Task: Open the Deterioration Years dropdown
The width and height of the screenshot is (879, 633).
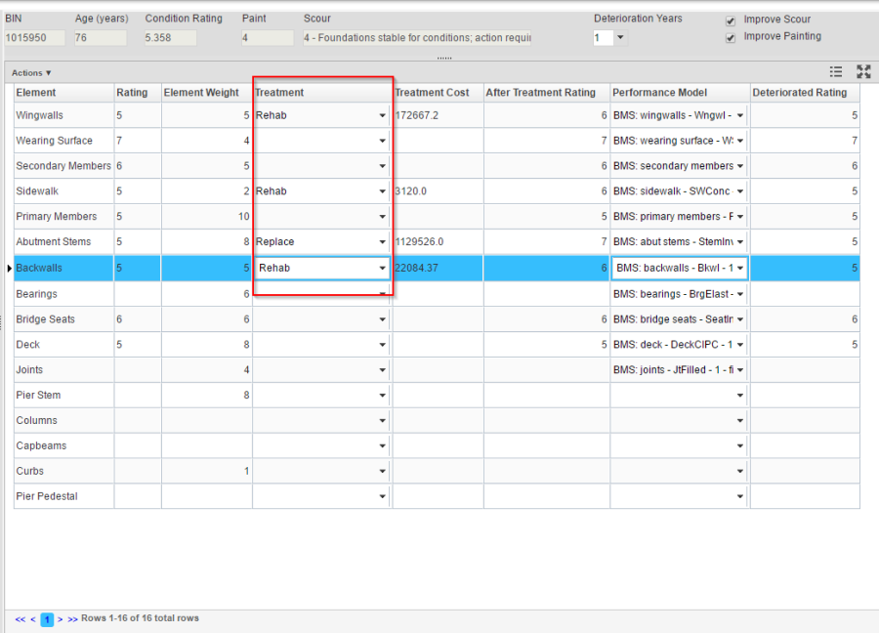Action: pos(620,38)
